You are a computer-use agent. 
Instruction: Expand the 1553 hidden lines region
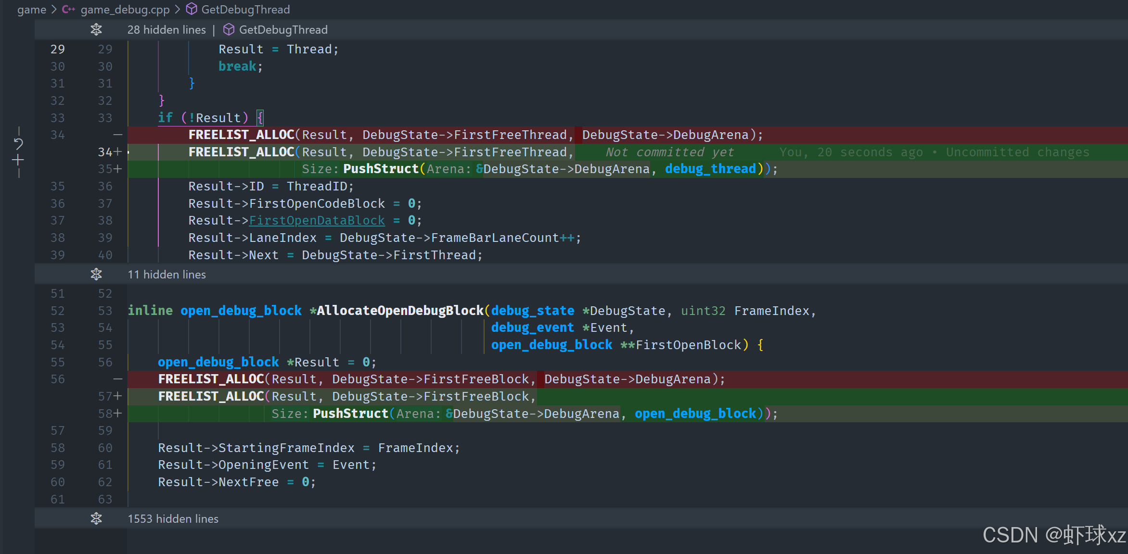click(173, 519)
